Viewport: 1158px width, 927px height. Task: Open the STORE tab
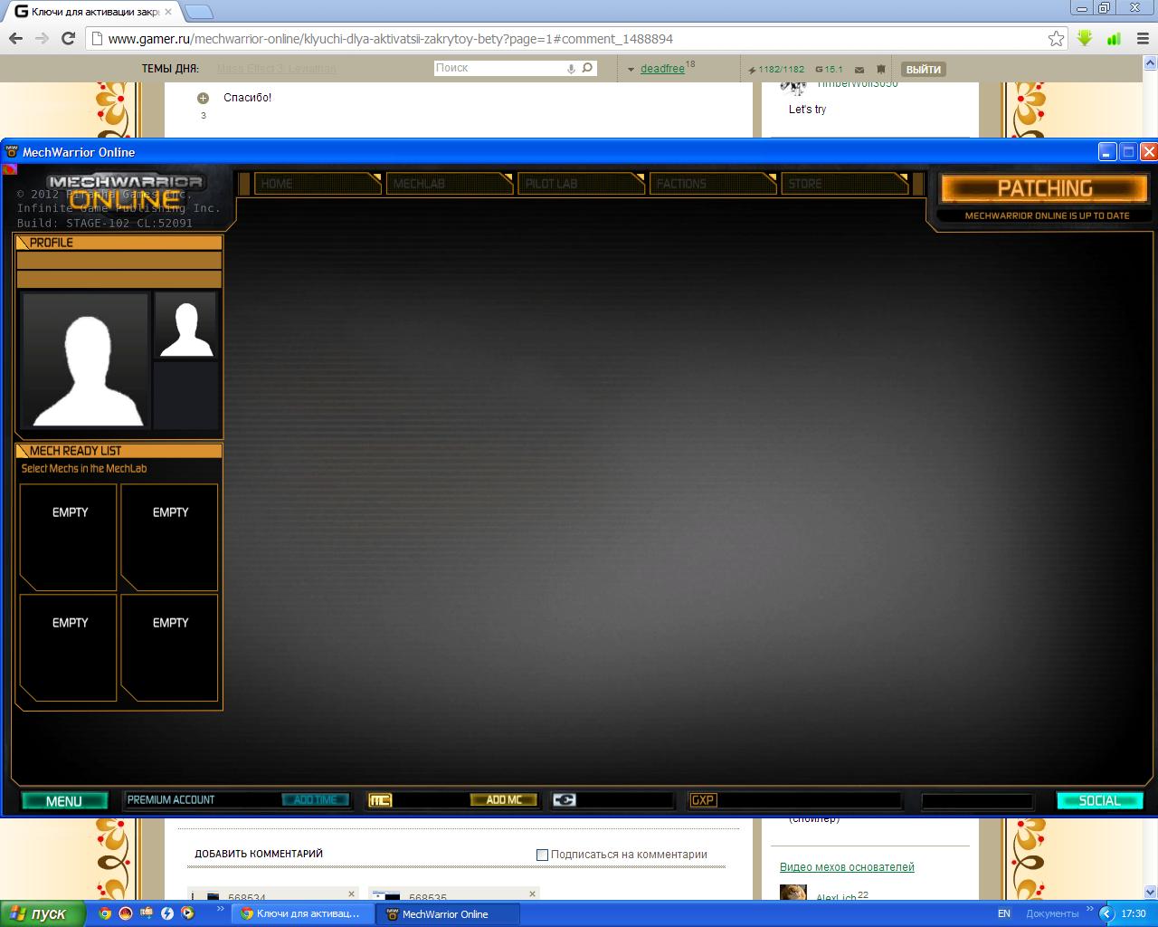[844, 184]
